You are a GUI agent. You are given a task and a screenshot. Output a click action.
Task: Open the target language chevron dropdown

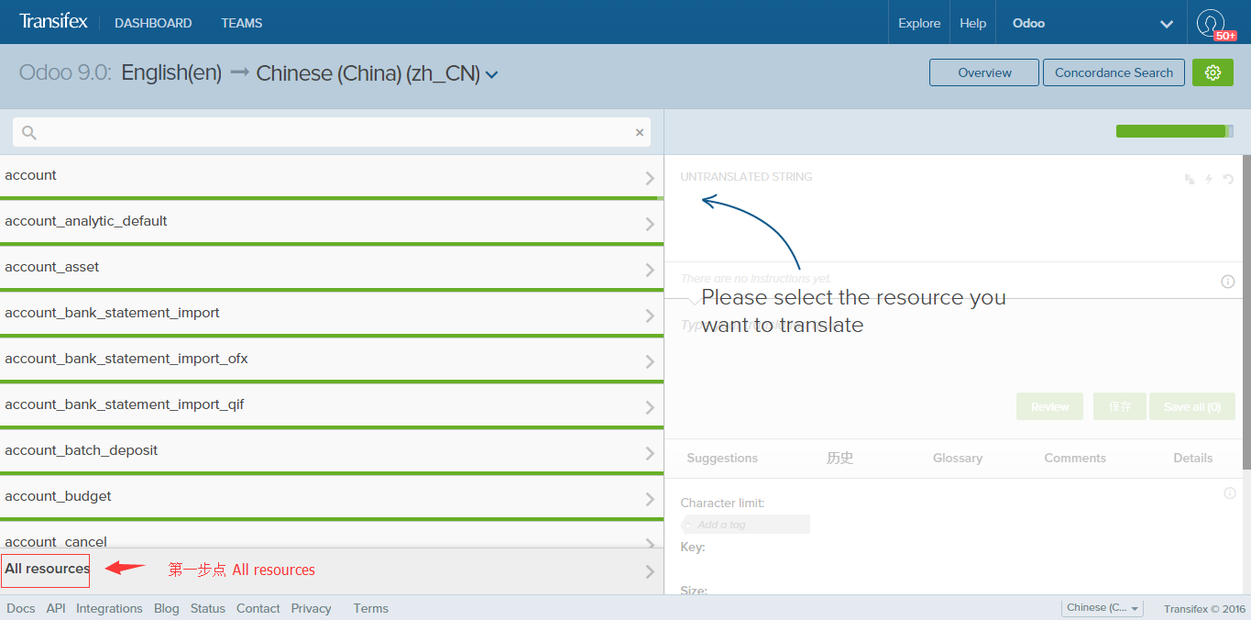click(492, 75)
